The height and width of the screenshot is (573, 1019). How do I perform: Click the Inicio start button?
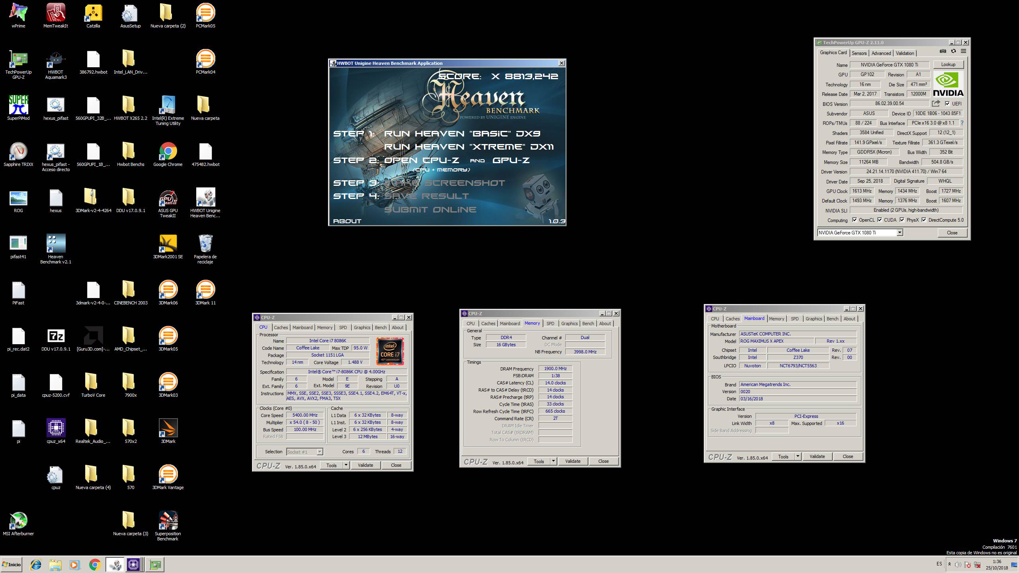pyautogui.click(x=11, y=564)
